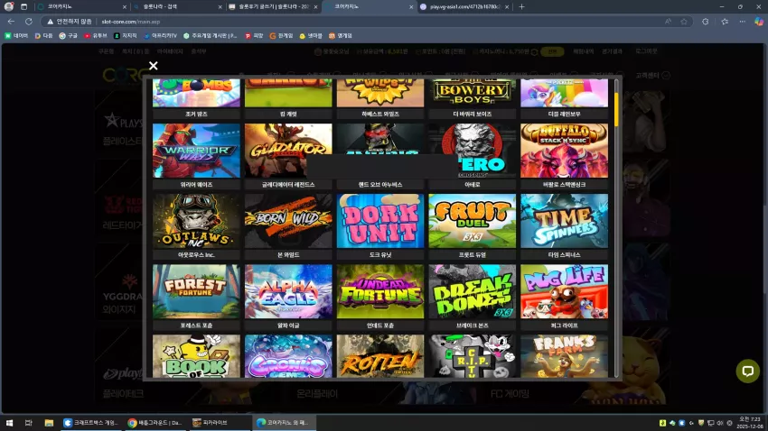Open a new browser tab
Image resolution: width=768 pixels, height=431 pixels.
(521, 7)
